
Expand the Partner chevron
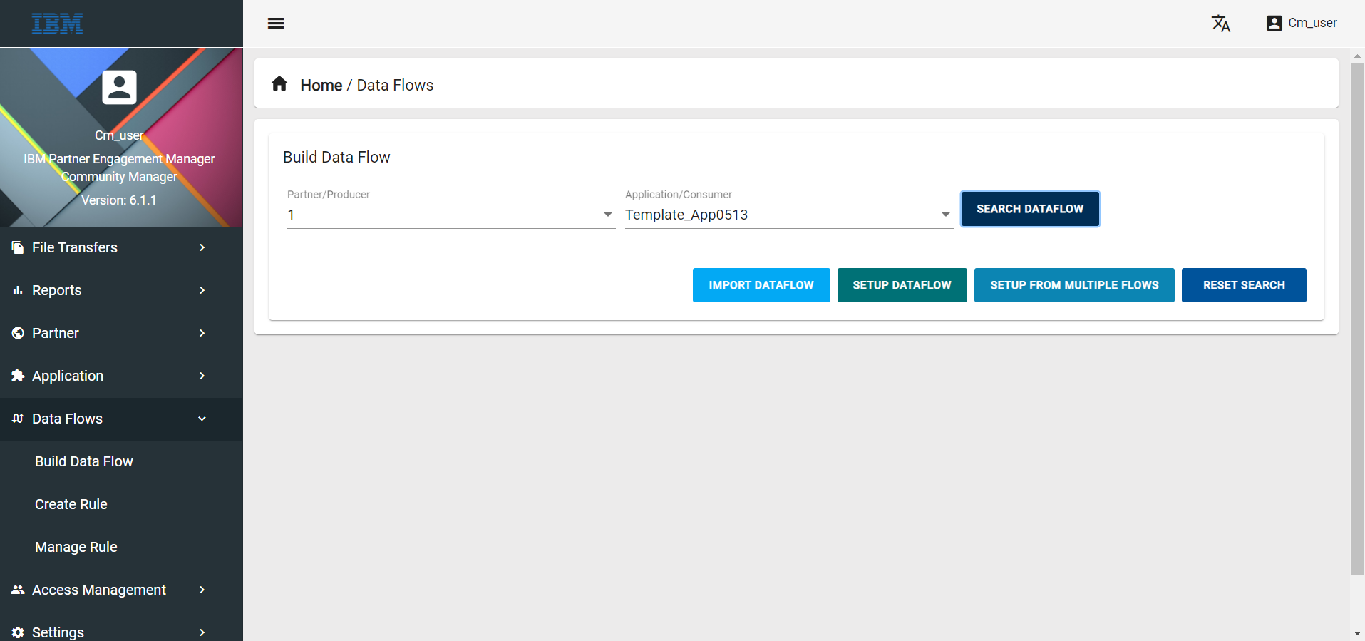point(202,333)
